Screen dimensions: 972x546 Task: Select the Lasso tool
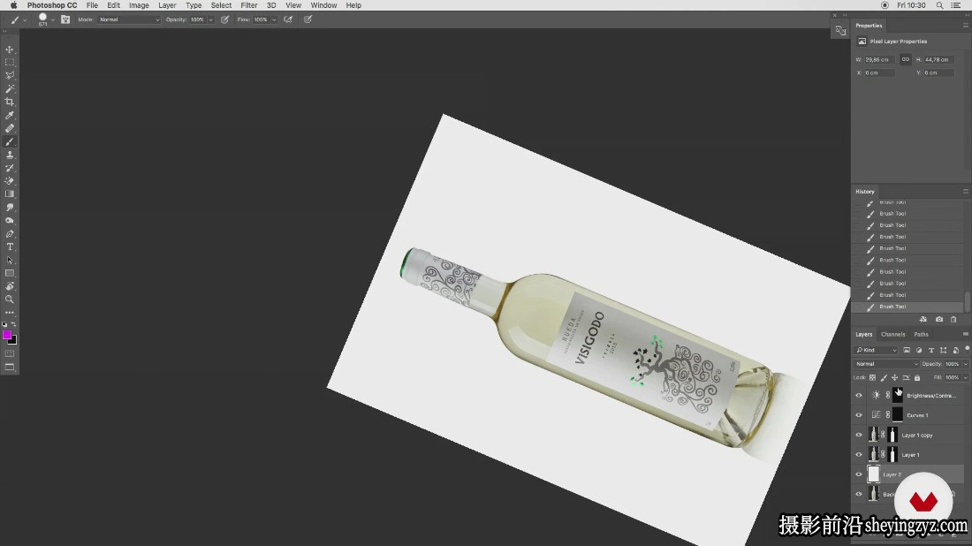coord(10,76)
